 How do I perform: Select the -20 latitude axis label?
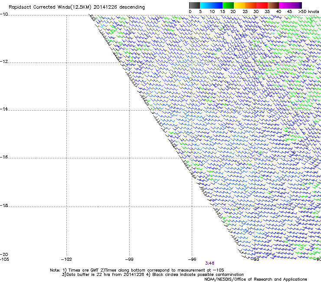pyautogui.click(x=4, y=254)
